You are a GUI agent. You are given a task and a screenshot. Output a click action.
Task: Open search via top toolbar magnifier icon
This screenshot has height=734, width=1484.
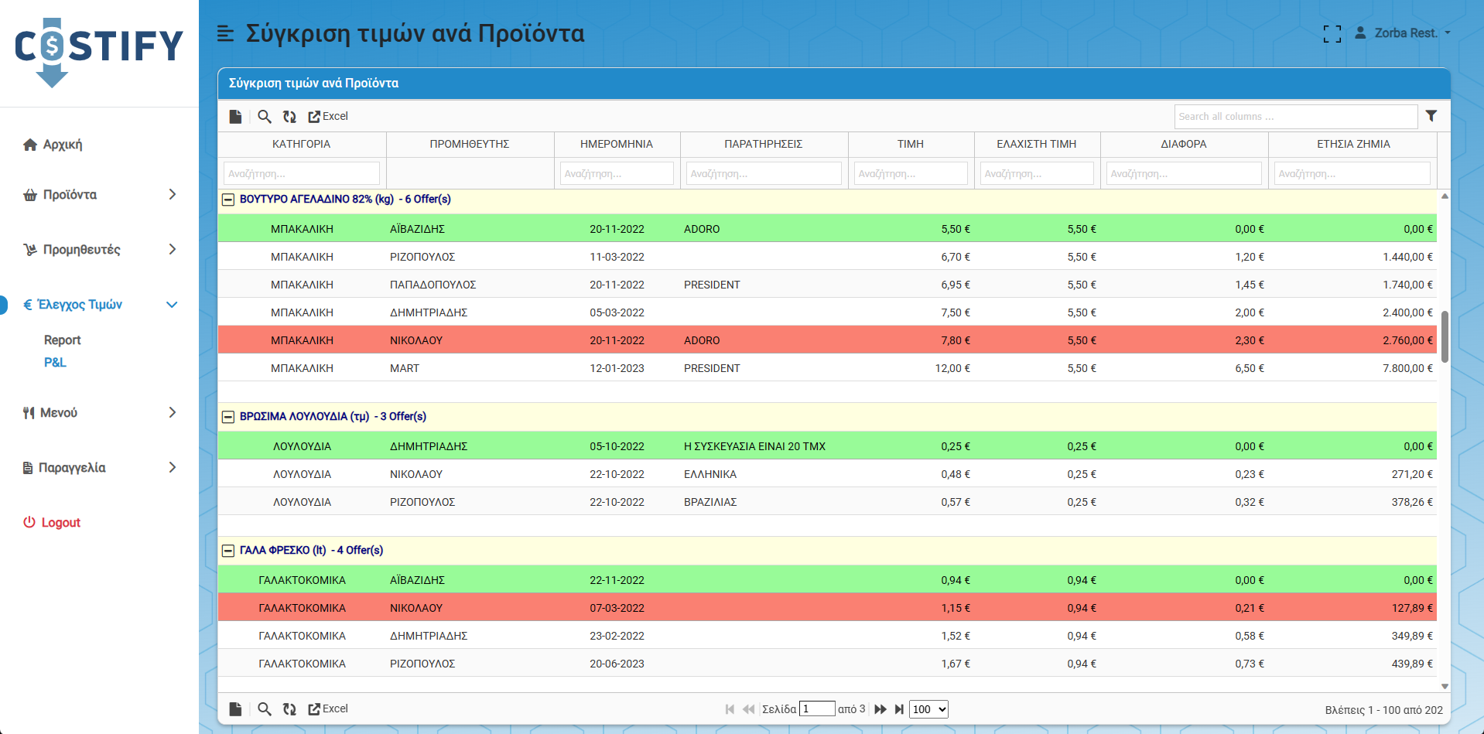265,116
